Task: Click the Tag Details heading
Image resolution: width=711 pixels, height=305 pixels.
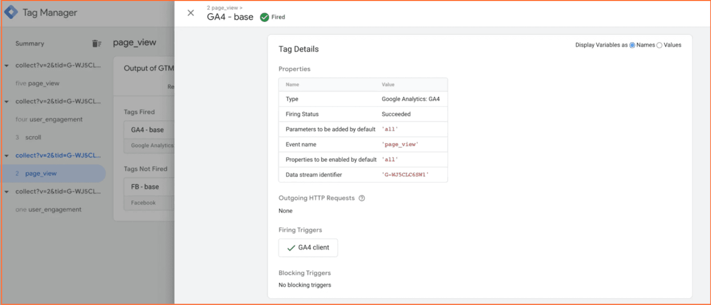Action: coord(299,49)
